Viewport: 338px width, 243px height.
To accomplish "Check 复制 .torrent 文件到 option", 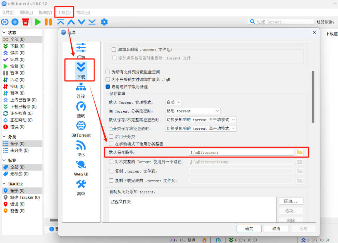I will click(x=111, y=171).
